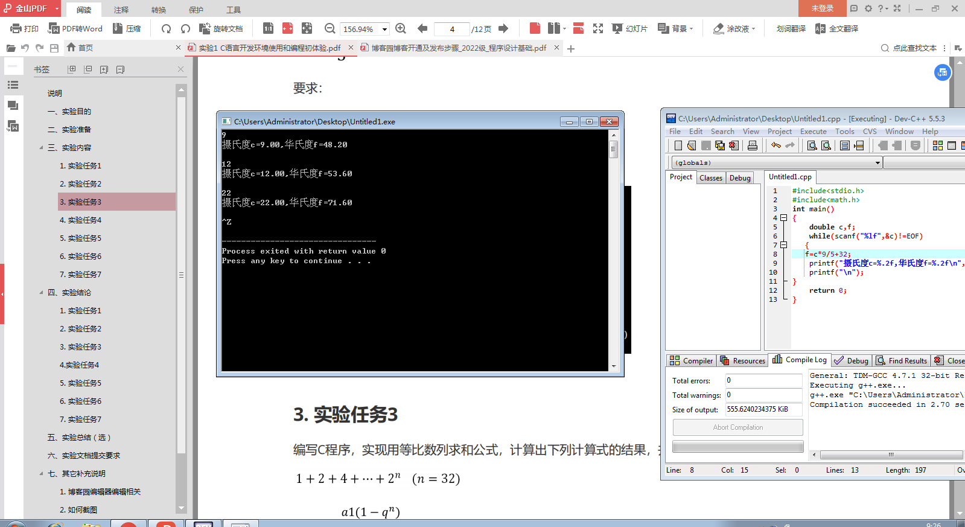The width and height of the screenshot is (965, 527).
Task: Go to the next page arrow
Action: click(x=503, y=28)
